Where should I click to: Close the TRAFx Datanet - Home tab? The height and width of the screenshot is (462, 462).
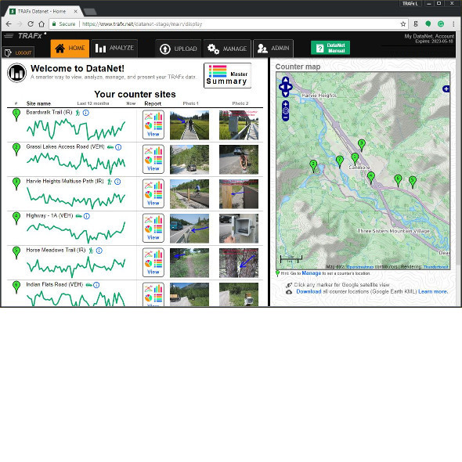[75, 11]
